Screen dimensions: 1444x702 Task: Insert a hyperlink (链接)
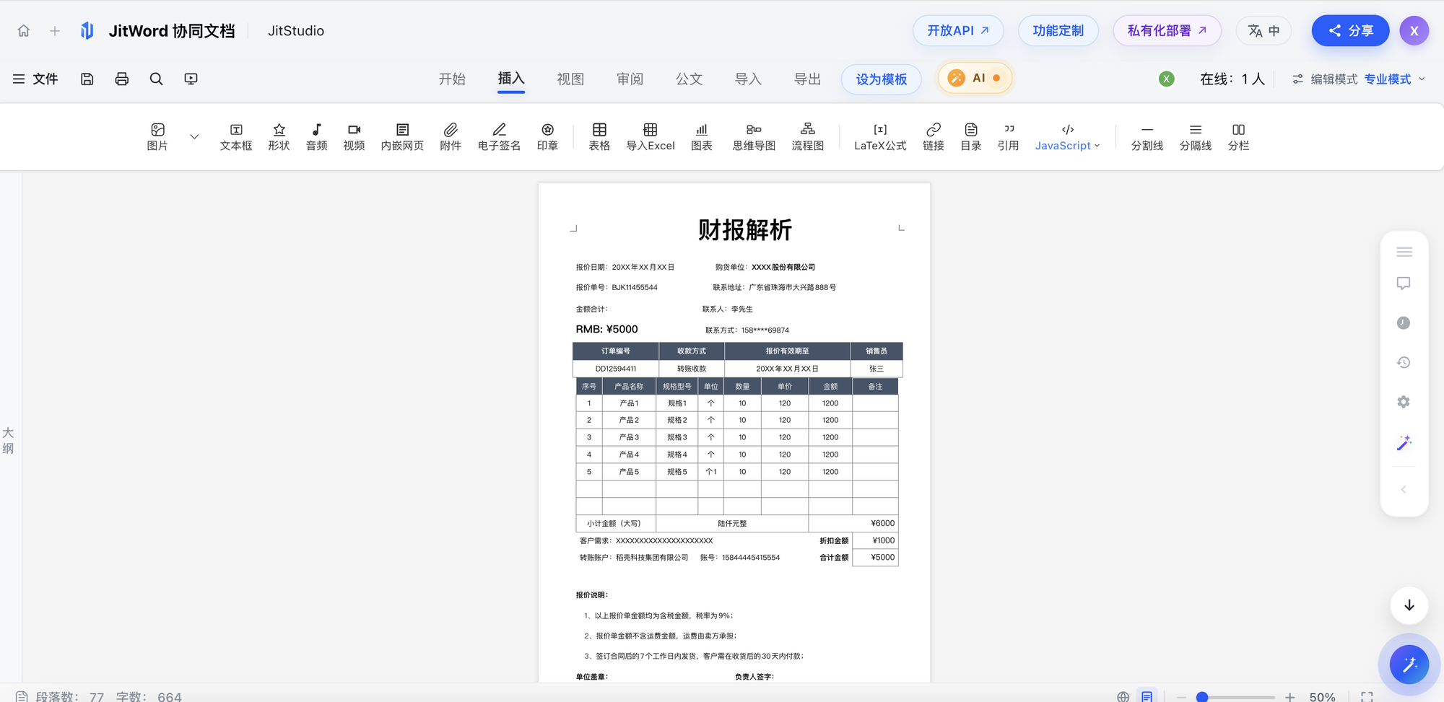coord(934,136)
